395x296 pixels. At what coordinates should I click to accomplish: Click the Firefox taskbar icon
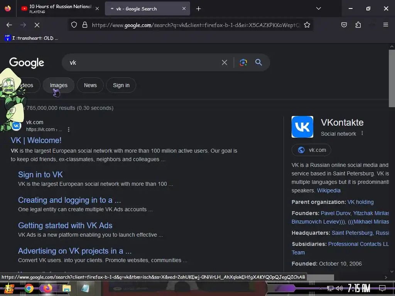pyautogui.click(x=47, y=288)
